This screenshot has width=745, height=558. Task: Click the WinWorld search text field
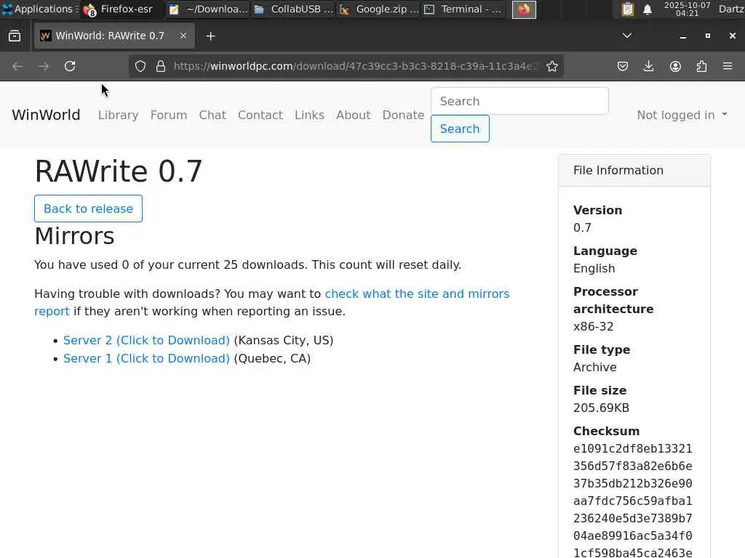[519, 101]
